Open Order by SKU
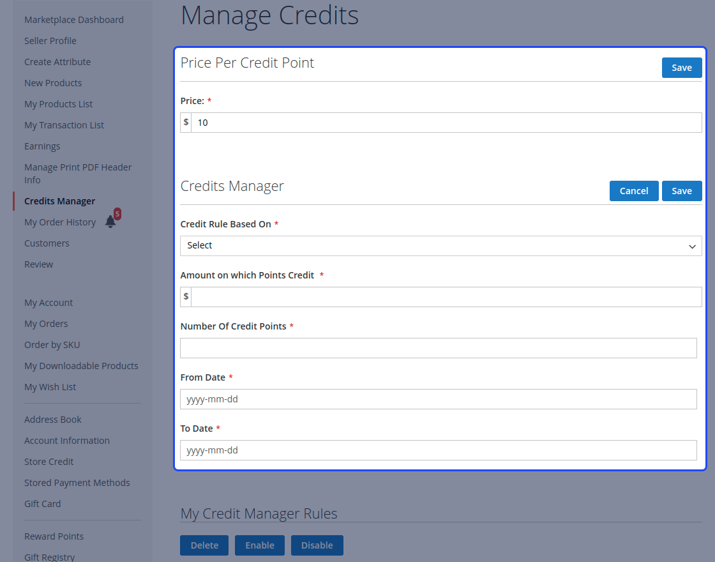 point(52,345)
